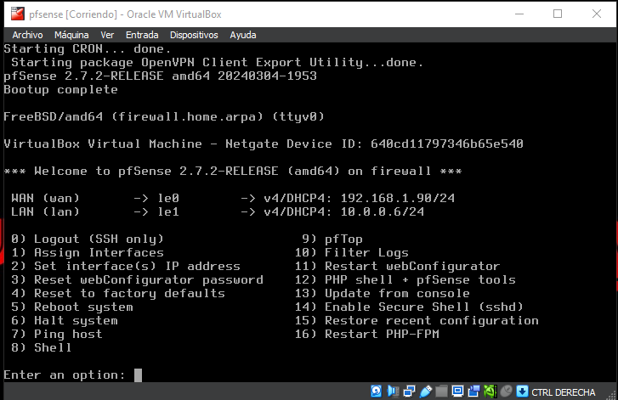Screen dimensions: 618x400
Task: Click the CTRL DERECHA host key label
Action: 564,392
